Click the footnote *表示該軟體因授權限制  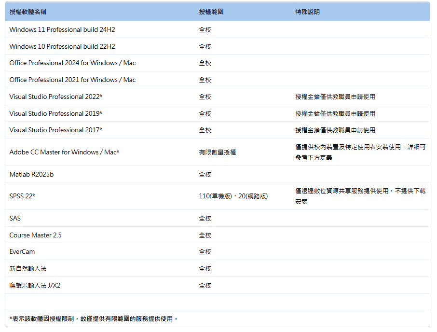pos(94,318)
